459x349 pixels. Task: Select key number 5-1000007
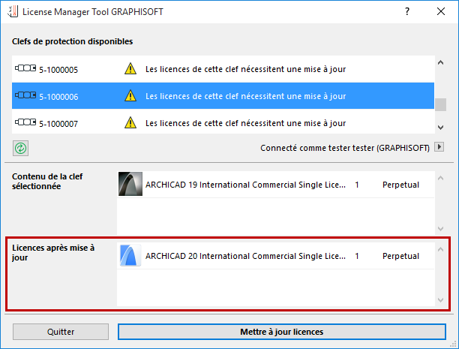click(58, 124)
